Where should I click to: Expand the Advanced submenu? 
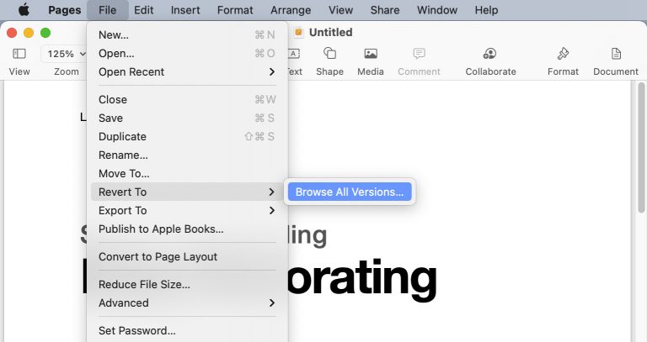[186, 303]
